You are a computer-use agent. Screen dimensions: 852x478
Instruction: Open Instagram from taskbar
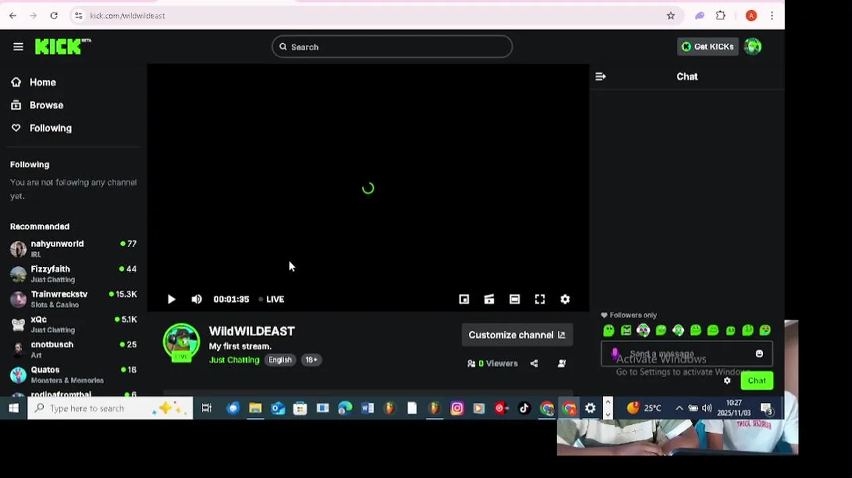coord(457,408)
